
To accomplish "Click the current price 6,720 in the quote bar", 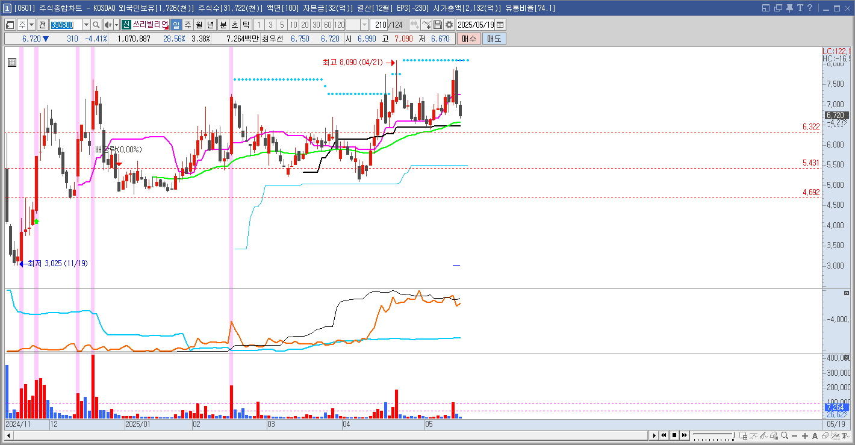I will click(x=31, y=39).
